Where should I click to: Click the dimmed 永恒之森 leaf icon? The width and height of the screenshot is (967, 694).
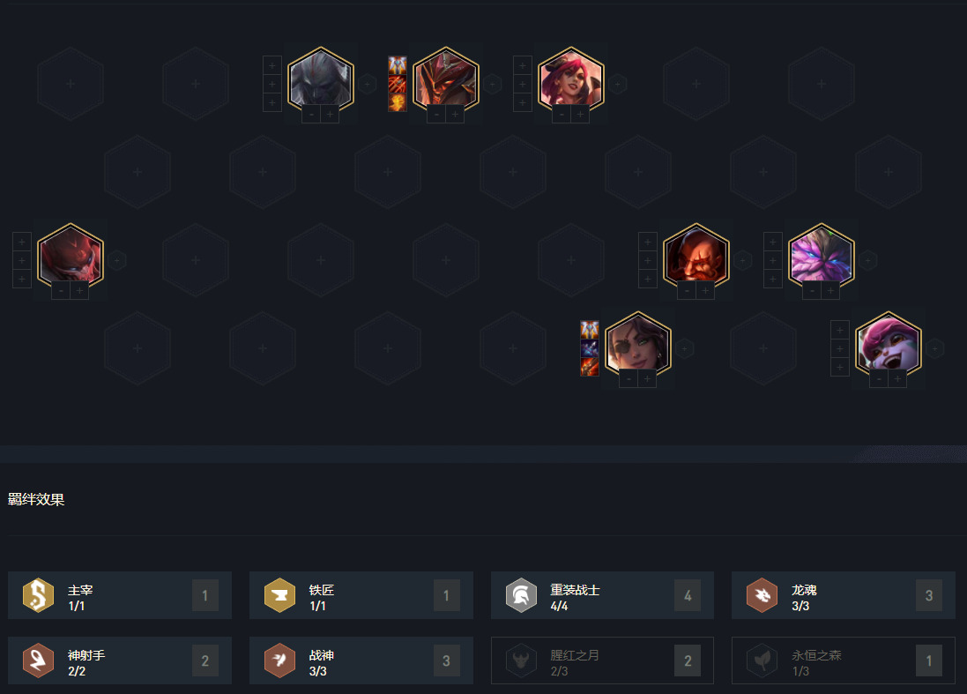(762, 660)
